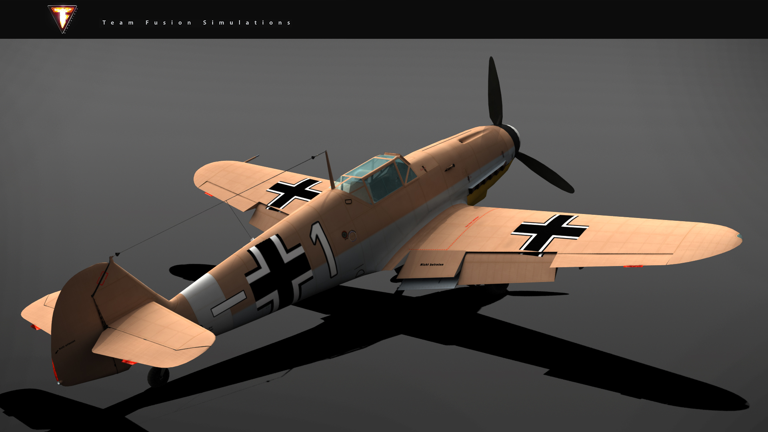Click the Nicht betreten label on the flap
The image size is (768, 432).
pyautogui.click(x=432, y=264)
